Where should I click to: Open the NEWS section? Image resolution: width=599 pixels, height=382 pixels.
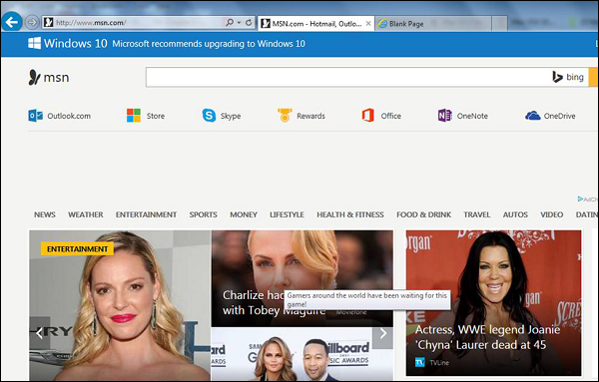click(45, 214)
